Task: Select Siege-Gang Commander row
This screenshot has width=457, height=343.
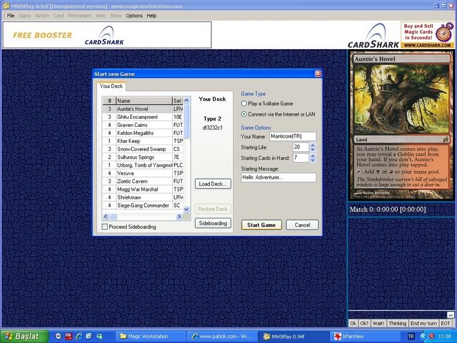Action: point(143,205)
